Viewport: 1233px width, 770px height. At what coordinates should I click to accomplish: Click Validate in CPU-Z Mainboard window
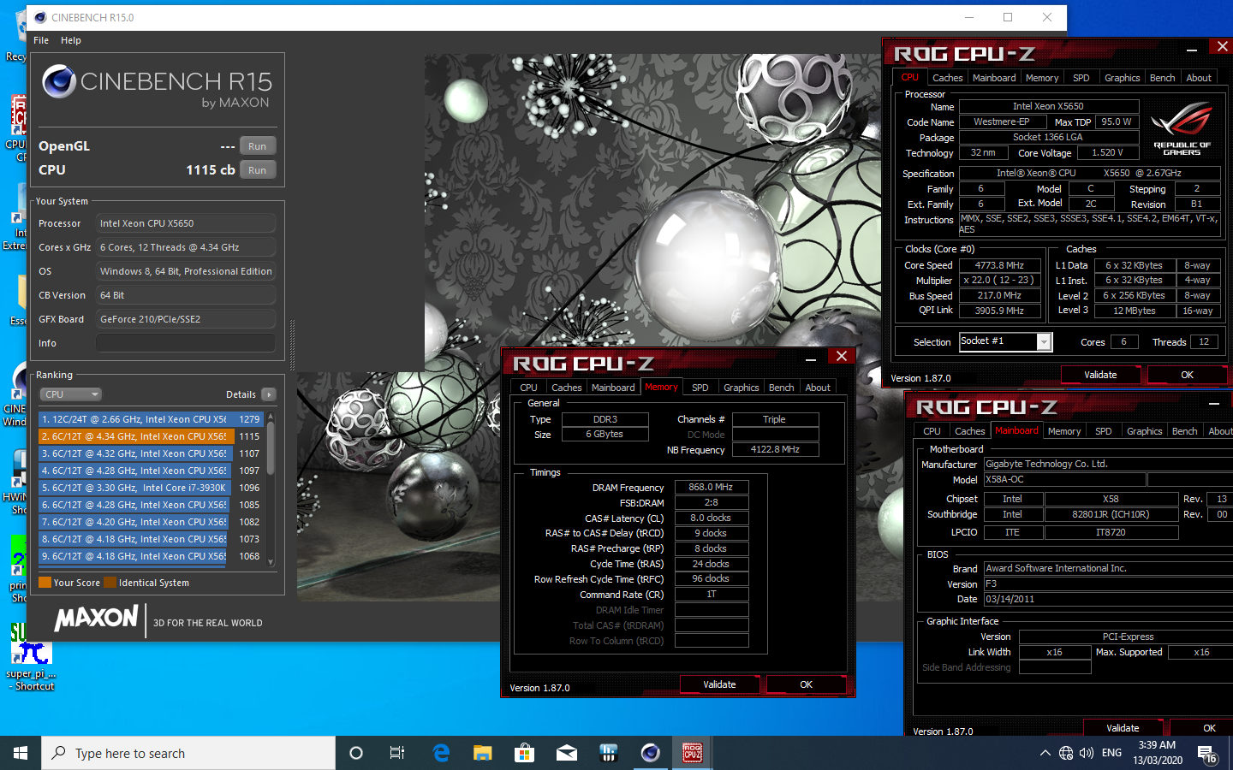pyautogui.click(x=1123, y=728)
